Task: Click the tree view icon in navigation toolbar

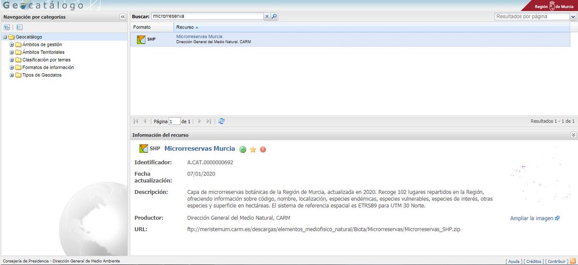Action: coord(6,27)
